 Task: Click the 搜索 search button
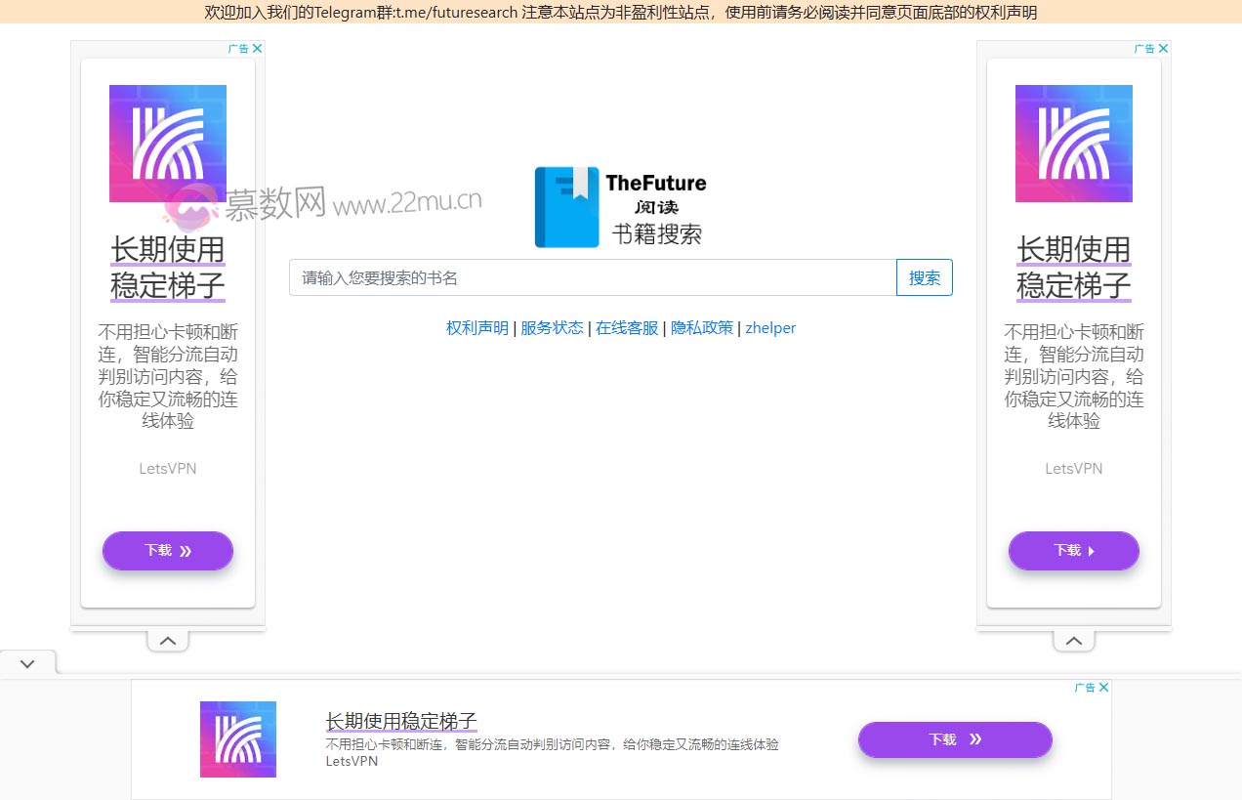[924, 277]
